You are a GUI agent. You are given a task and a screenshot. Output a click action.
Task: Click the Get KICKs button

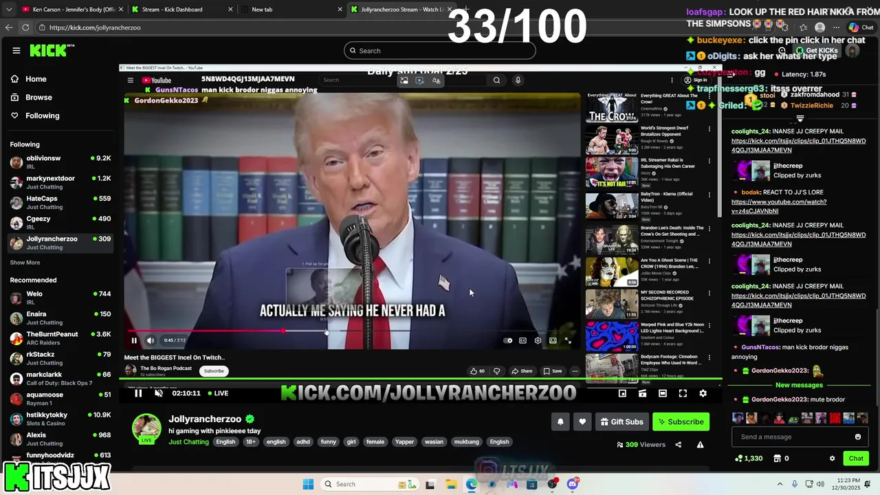point(816,50)
